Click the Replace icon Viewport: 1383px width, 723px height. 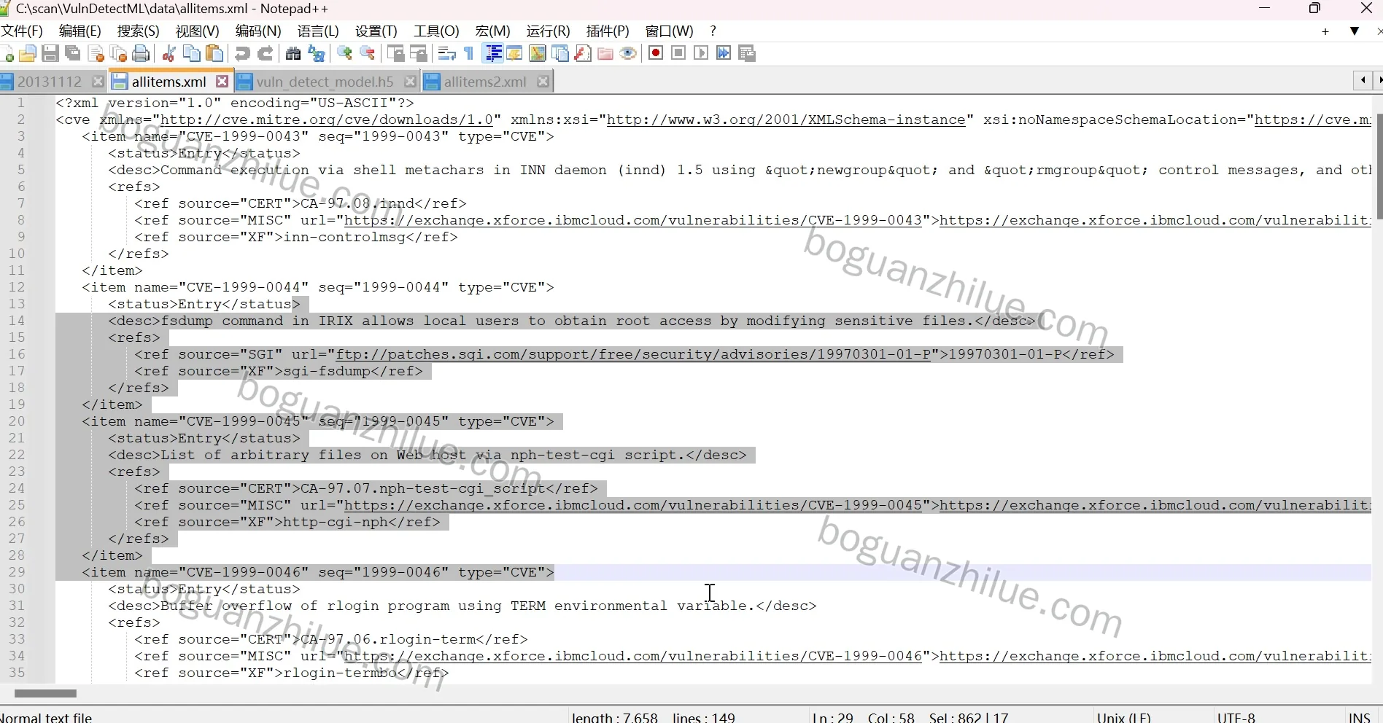coord(317,53)
